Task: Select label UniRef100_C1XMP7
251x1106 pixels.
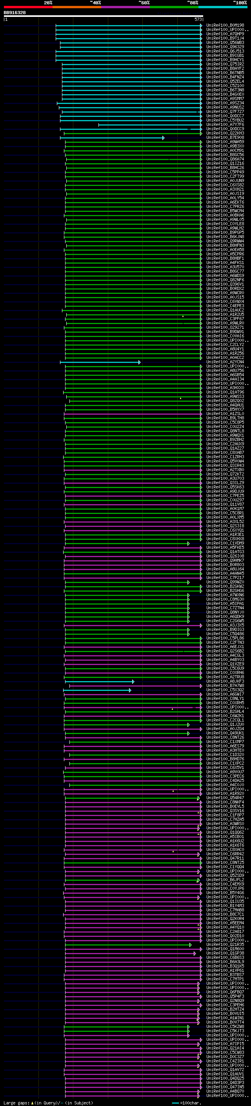Action: pos(225,742)
